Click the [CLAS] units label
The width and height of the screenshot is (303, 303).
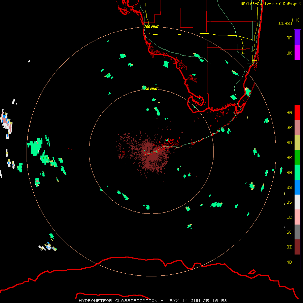[x=284, y=23]
